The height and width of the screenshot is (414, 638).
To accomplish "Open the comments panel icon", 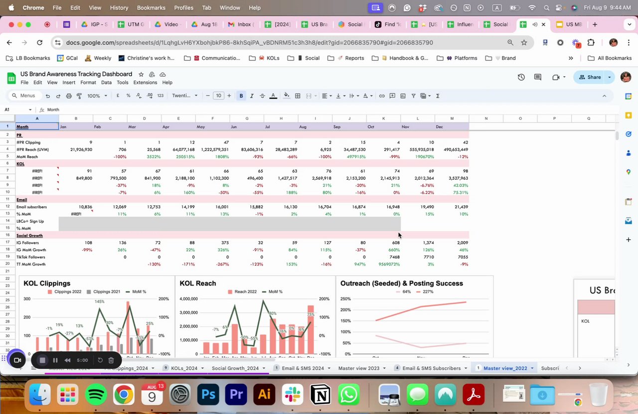I will pos(537,77).
